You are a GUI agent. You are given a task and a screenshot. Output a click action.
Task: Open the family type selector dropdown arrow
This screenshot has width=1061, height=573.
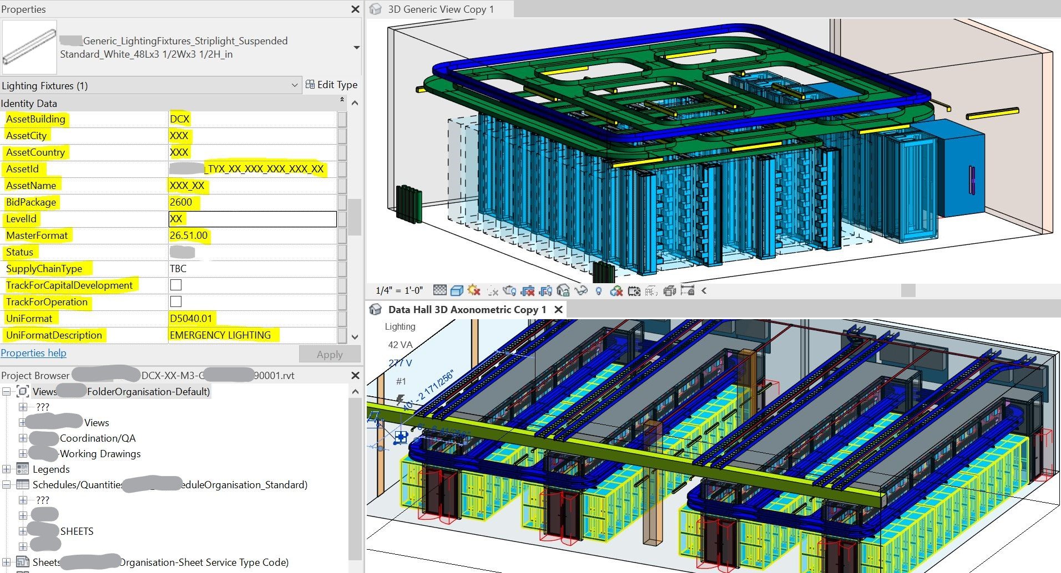[x=356, y=48]
